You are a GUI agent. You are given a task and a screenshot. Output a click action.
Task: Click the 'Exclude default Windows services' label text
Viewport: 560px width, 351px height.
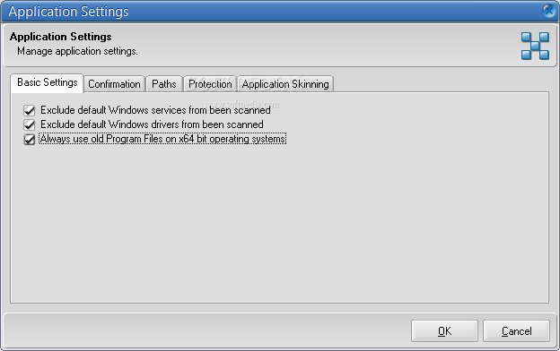[x=155, y=110]
